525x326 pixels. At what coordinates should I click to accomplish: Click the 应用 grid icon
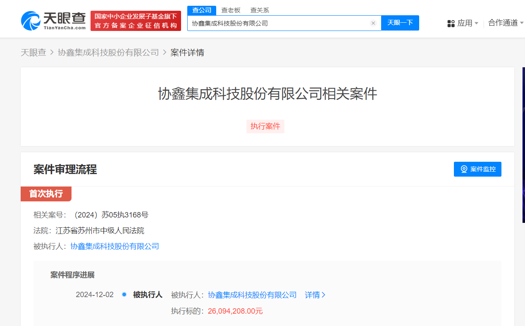point(451,24)
